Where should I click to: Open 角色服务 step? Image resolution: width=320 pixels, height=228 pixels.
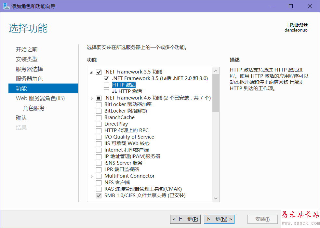(34, 108)
